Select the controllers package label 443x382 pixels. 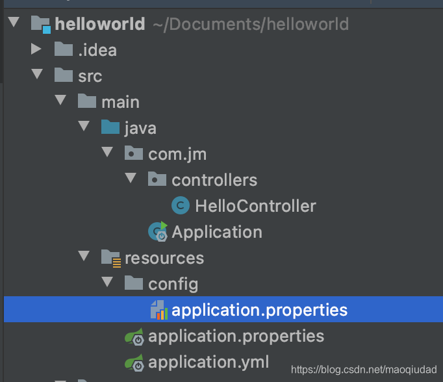214,180
